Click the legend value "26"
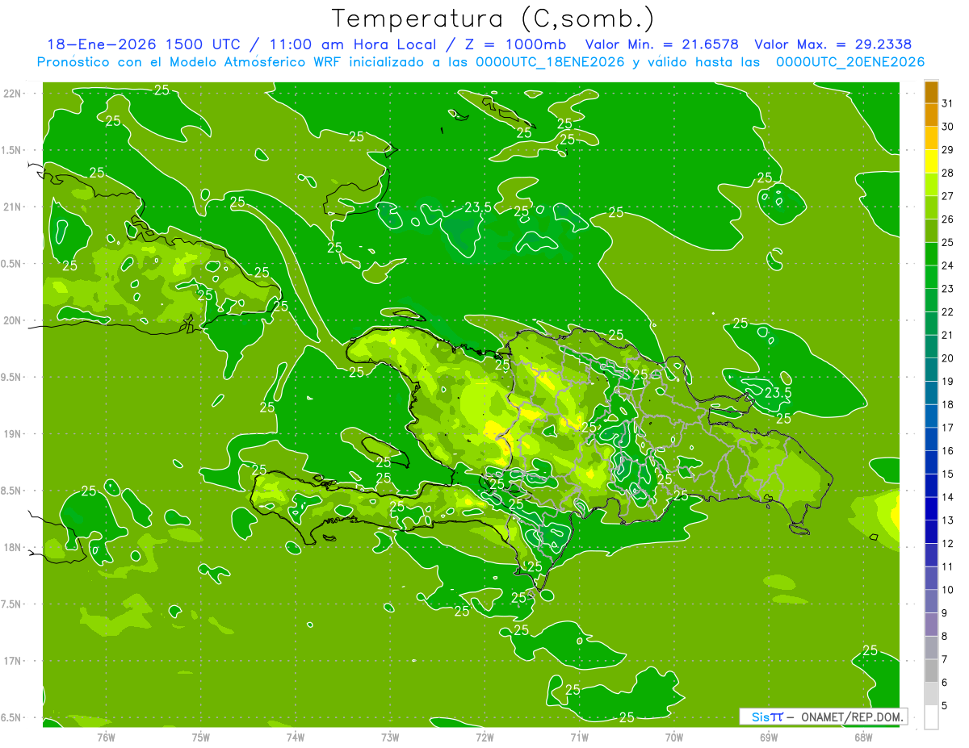 947,219
